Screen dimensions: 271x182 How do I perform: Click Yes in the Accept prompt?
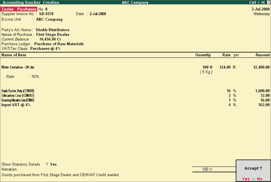245,179
